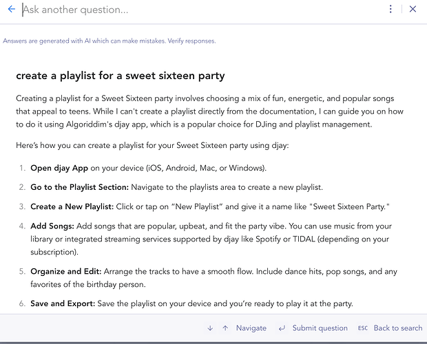Click the ESC key badge
The image size is (427, 344).
point(363,328)
